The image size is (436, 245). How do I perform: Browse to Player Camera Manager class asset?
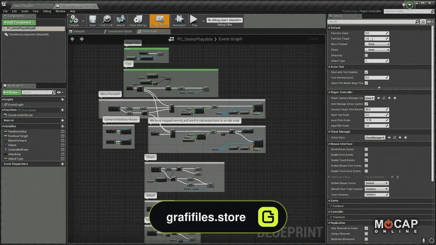coord(384,98)
